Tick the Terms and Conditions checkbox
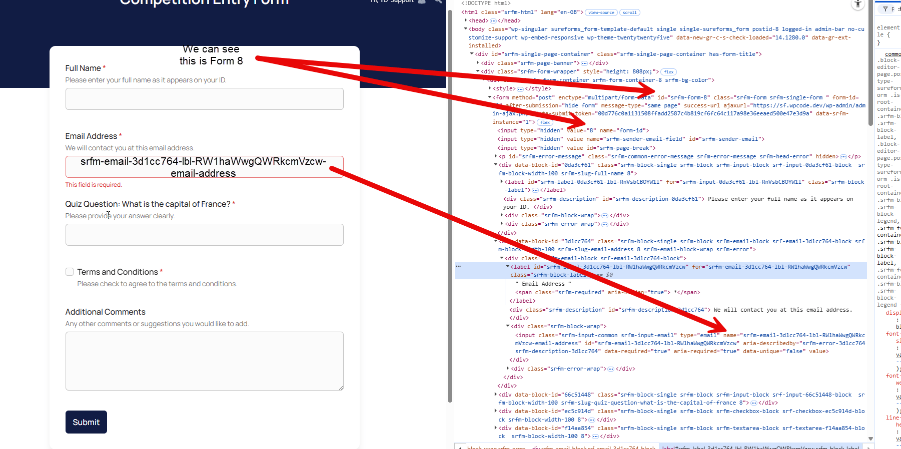Viewport: 901px width, 449px height. coord(70,272)
